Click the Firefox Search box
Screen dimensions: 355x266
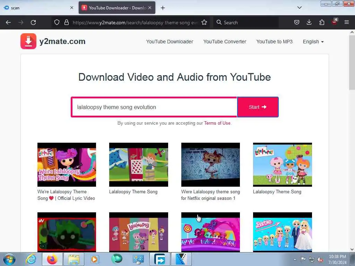(x=246, y=23)
